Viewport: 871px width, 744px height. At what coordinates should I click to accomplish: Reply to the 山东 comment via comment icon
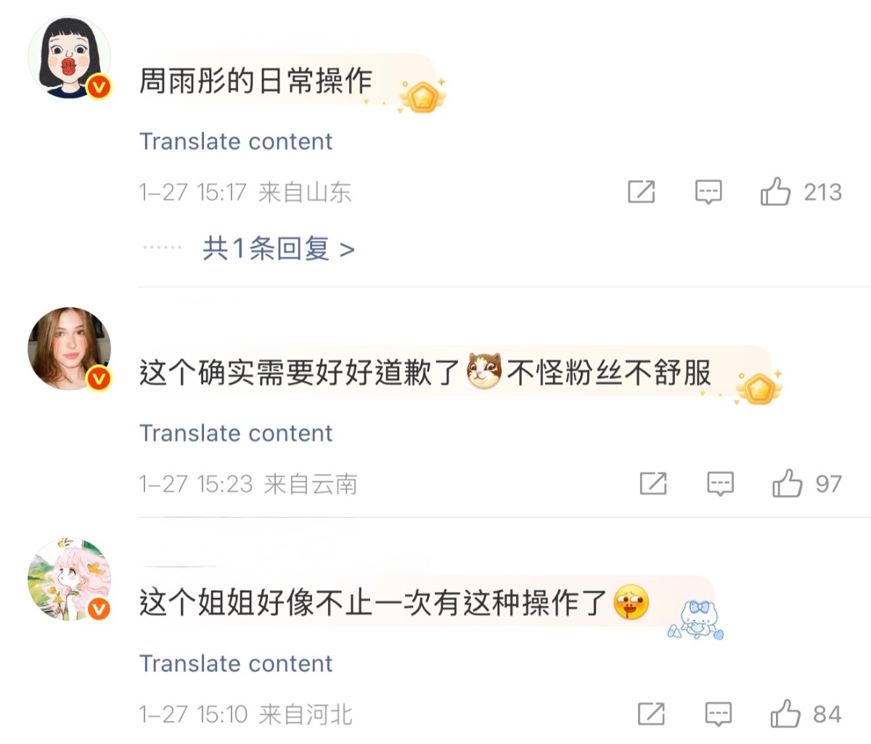708,192
